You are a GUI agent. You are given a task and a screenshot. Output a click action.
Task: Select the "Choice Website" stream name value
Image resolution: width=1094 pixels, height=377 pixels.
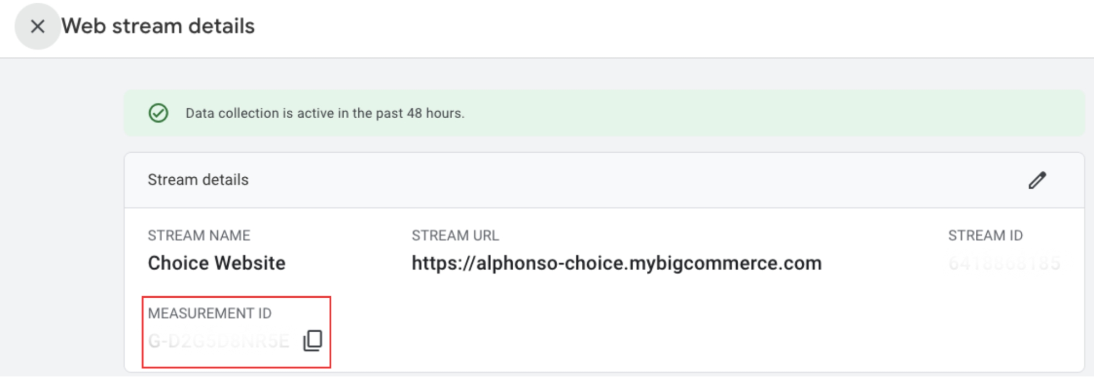(x=217, y=263)
